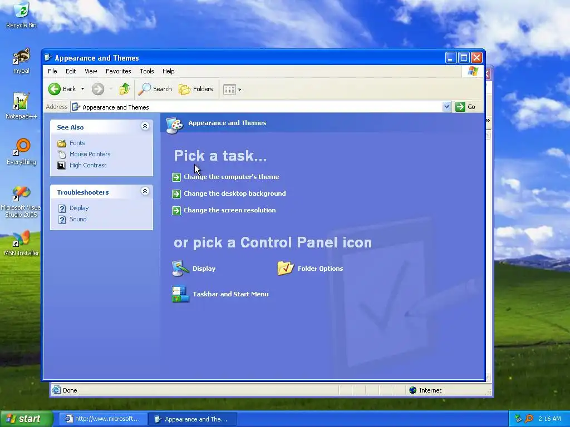Click the green Back arrow icon
The image size is (570, 427).
[x=55, y=89]
